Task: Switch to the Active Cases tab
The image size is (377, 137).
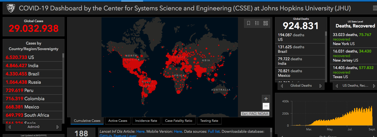Action: point(118,121)
